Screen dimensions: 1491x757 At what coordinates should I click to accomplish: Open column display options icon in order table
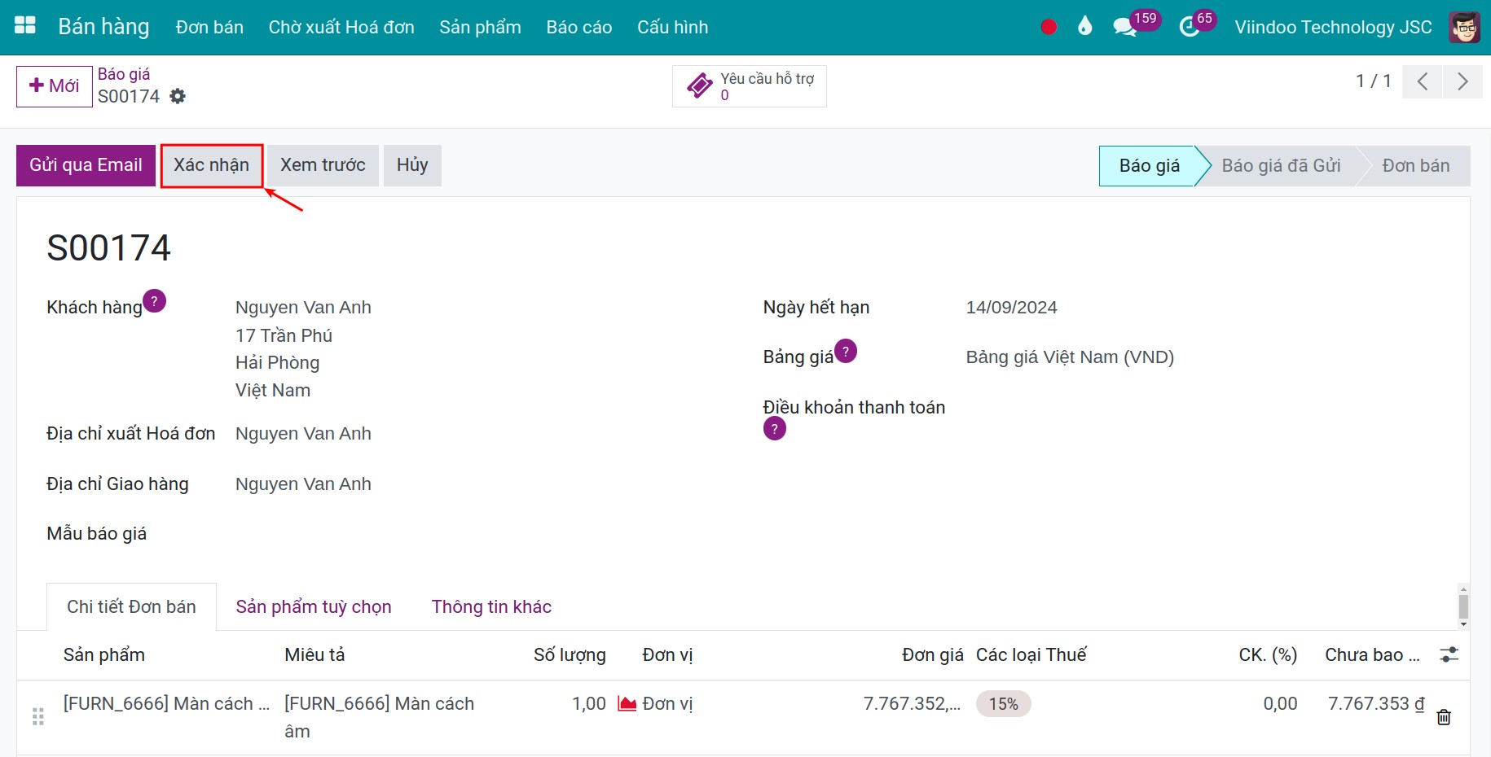pyautogui.click(x=1449, y=654)
